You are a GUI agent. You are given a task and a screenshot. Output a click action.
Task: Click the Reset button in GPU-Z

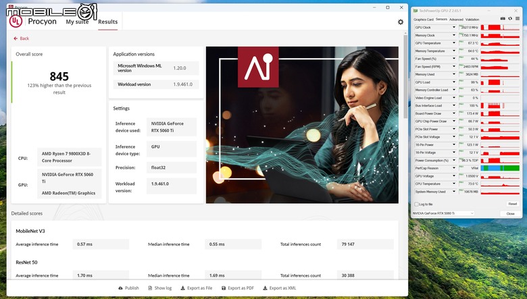(x=513, y=204)
